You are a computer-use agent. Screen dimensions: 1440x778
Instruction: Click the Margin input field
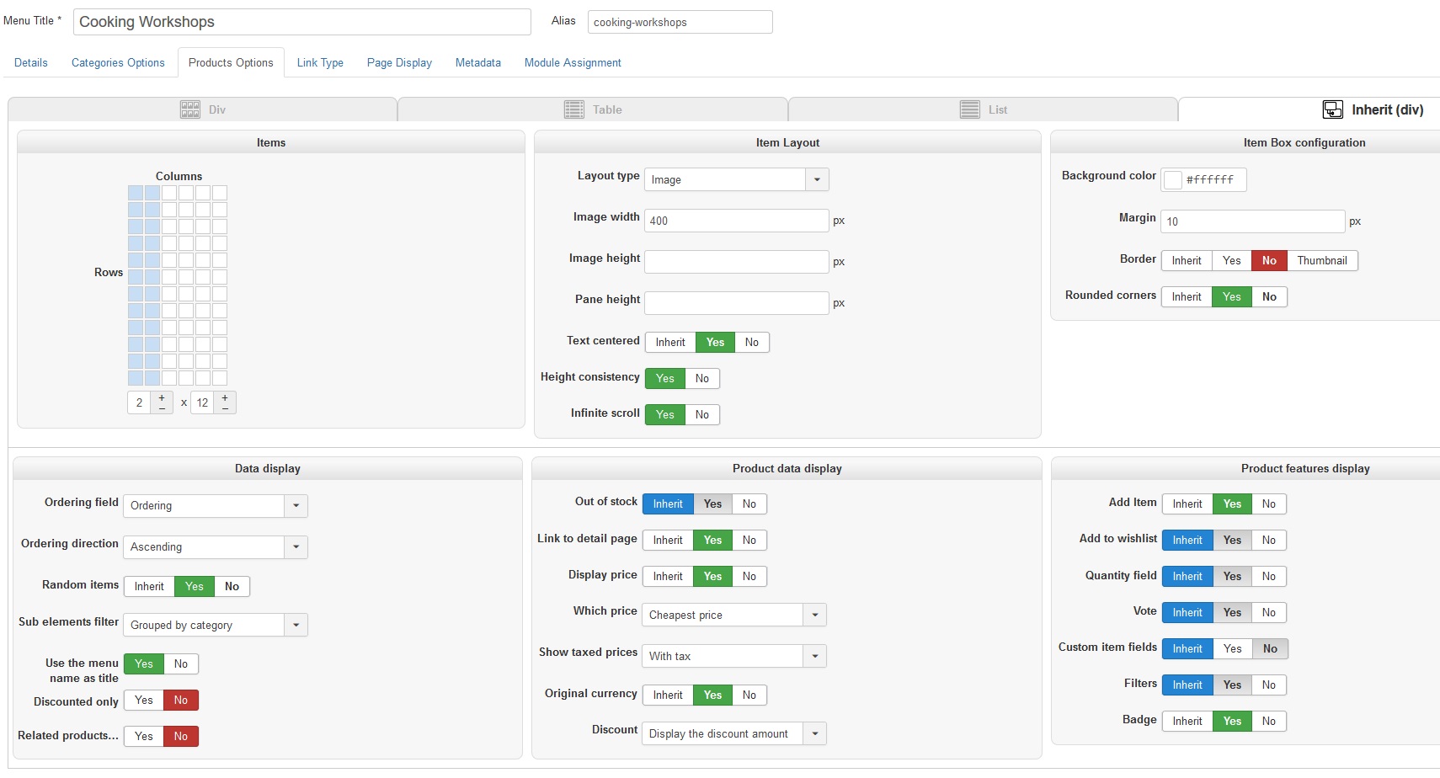1253,221
